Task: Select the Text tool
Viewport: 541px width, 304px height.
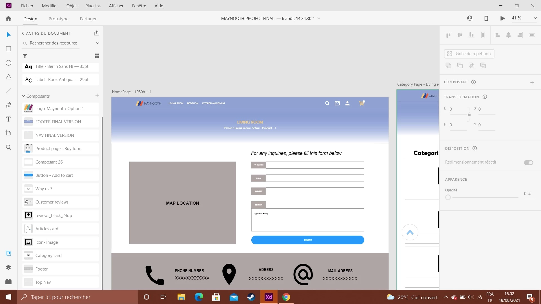Action: (x=8, y=119)
